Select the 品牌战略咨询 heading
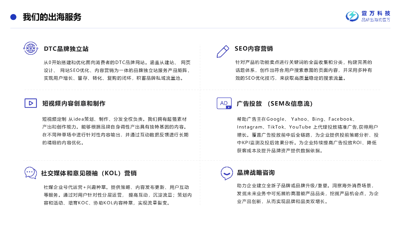Viewport: 401px width, 225px height. [x=256, y=173]
